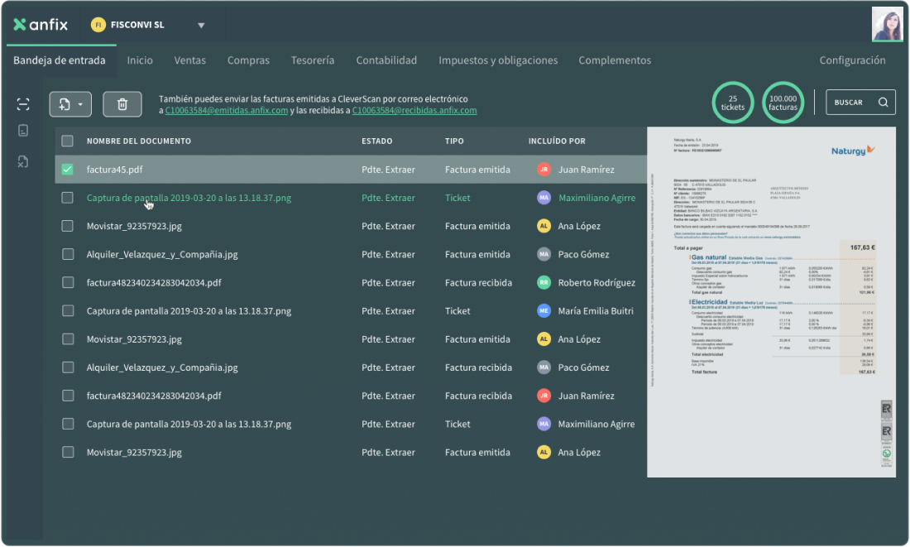Check box for Alquiler row by Paco Gómez emitida
Viewport: 910px width, 547px height.
67,254
